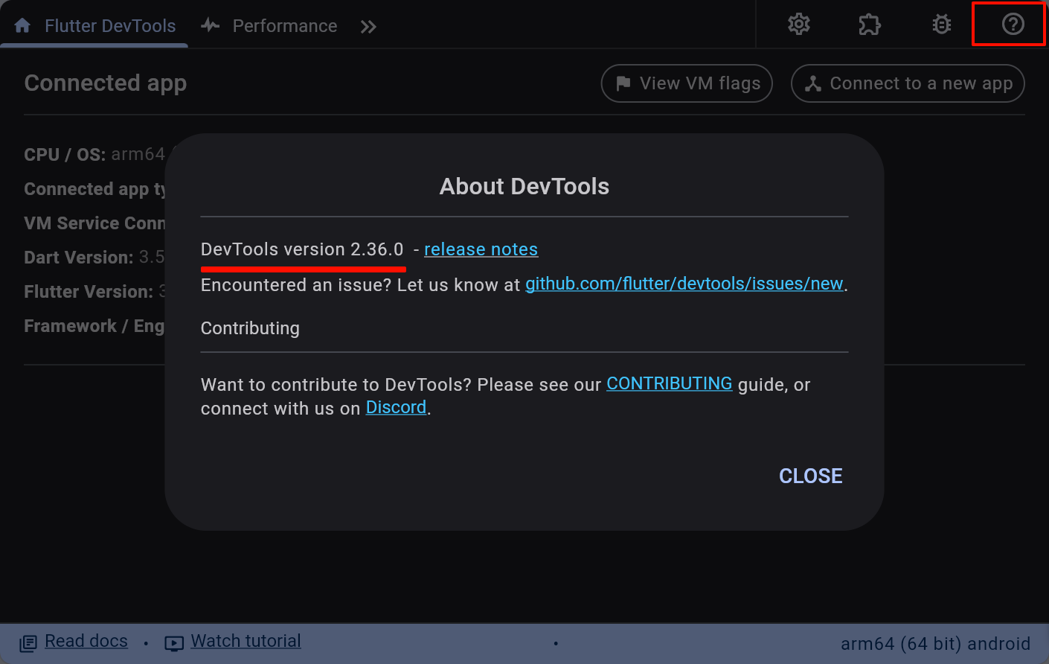The width and height of the screenshot is (1049, 664).
Task: Click the arm64 (64 bit) android status text
Action: 935,644
